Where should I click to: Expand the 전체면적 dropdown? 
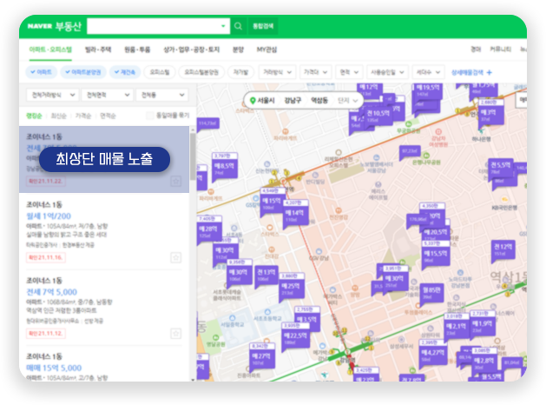click(x=108, y=95)
